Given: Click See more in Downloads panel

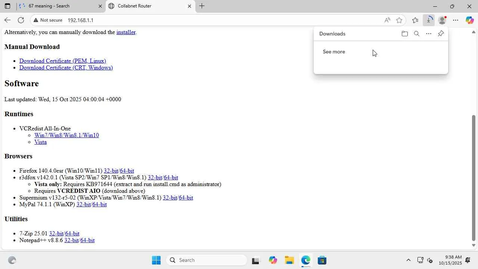Looking at the screenshot, I should click(334, 52).
